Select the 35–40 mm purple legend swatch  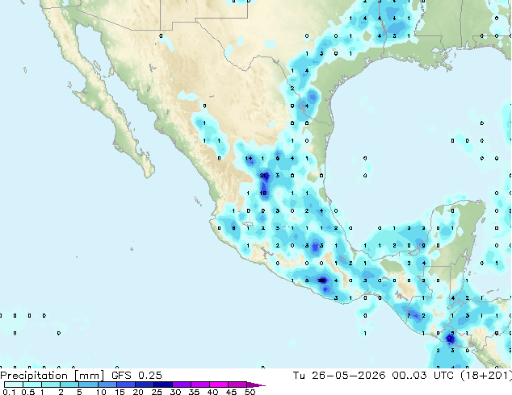point(199,385)
